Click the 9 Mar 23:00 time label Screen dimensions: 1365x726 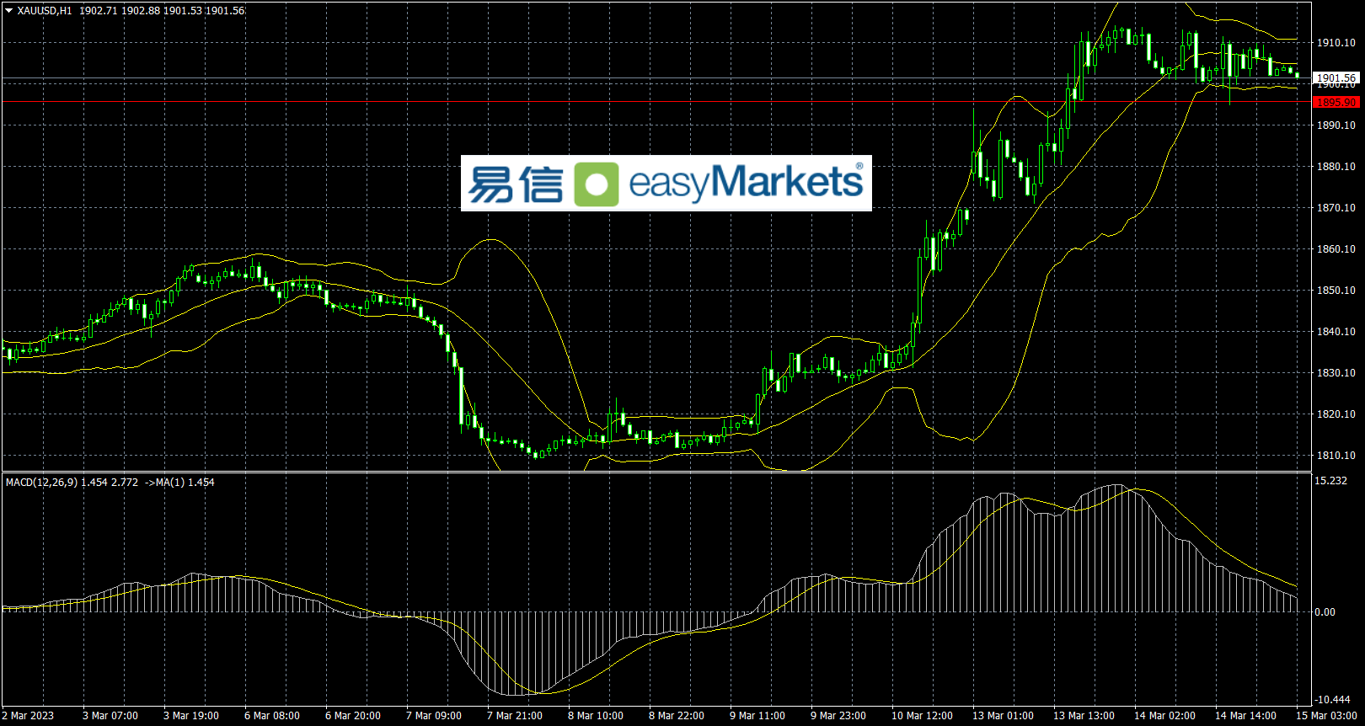(x=838, y=716)
